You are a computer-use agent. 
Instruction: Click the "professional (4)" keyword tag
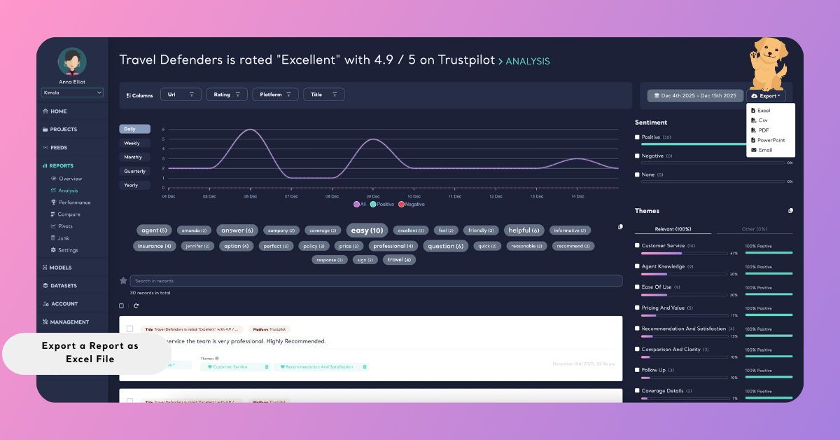click(x=394, y=246)
